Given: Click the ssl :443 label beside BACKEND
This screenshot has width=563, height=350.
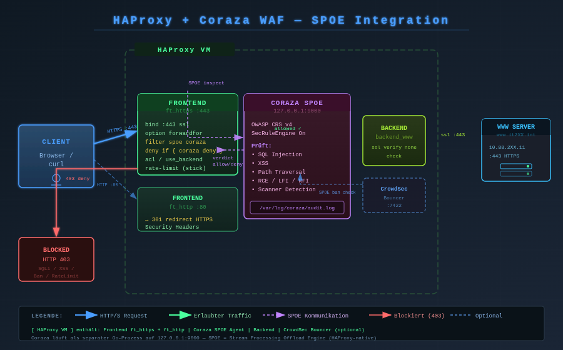Looking at the screenshot, I should tap(453, 135).
